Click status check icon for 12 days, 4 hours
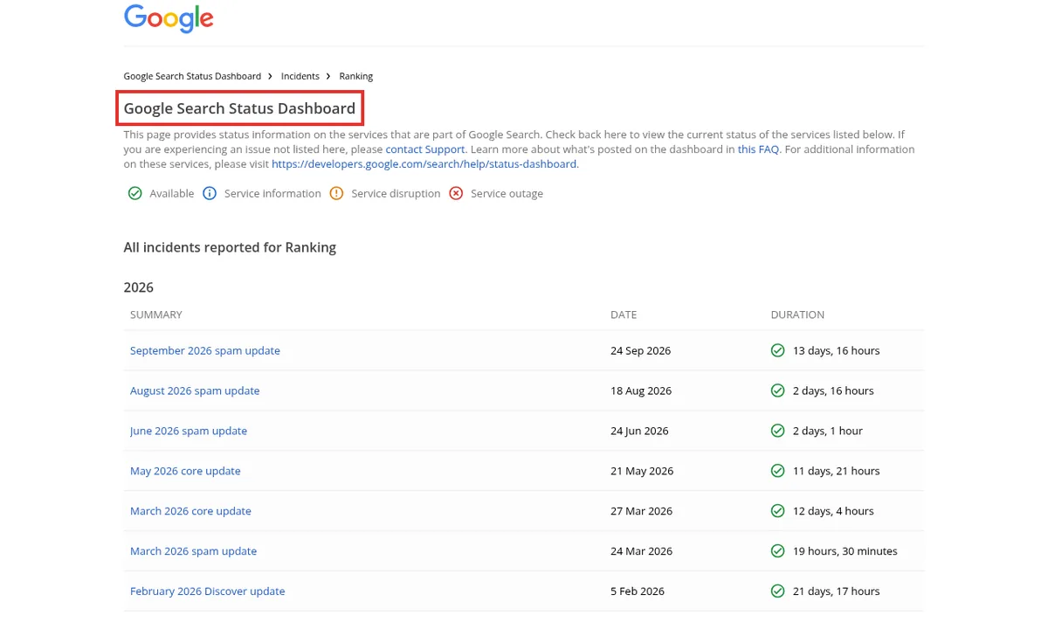 [777, 511]
